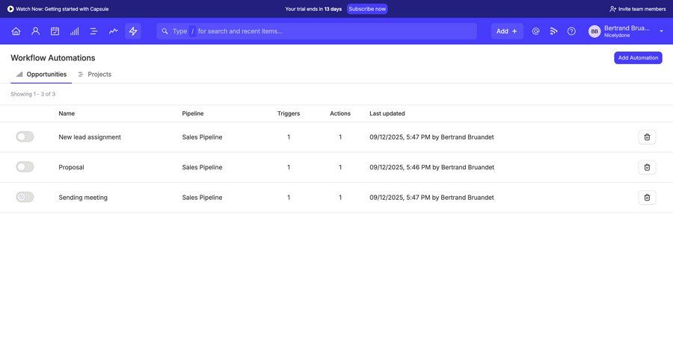Viewport: 673px width, 361px height.
Task: Open the Contacts person icon
Action: [x=35, y=31]
